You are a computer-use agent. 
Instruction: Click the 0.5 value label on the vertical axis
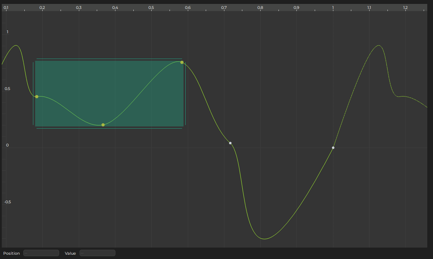pos(8,89)
